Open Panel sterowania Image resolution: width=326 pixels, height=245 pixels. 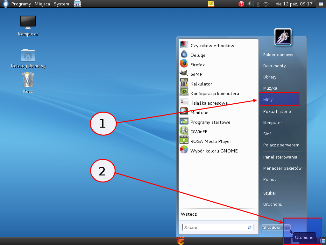click(x=281, y=157)
